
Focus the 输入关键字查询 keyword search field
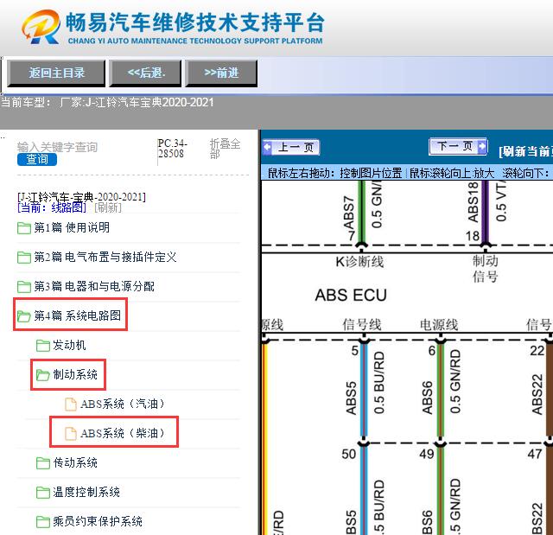57,147
